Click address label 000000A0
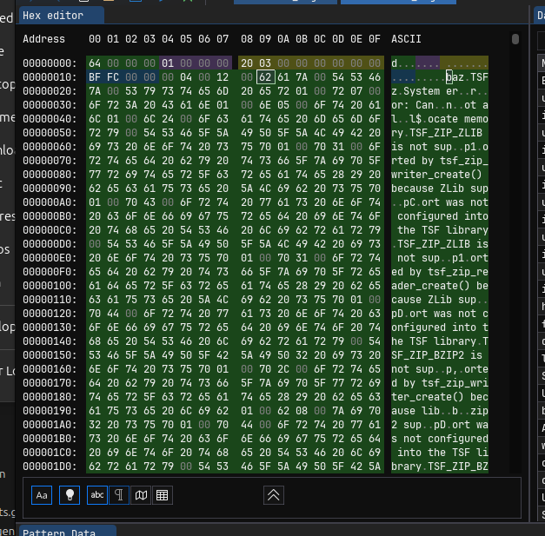This screenshot has height=536, width=545. point(50,202)
